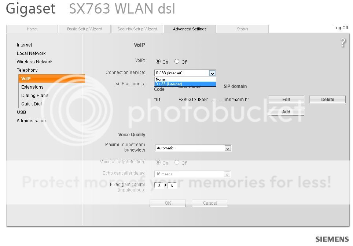Image resolution: width=353 pixels, height=246 pixels.
Task: Open Extensions under Telephony
Action: coord(32,87)
